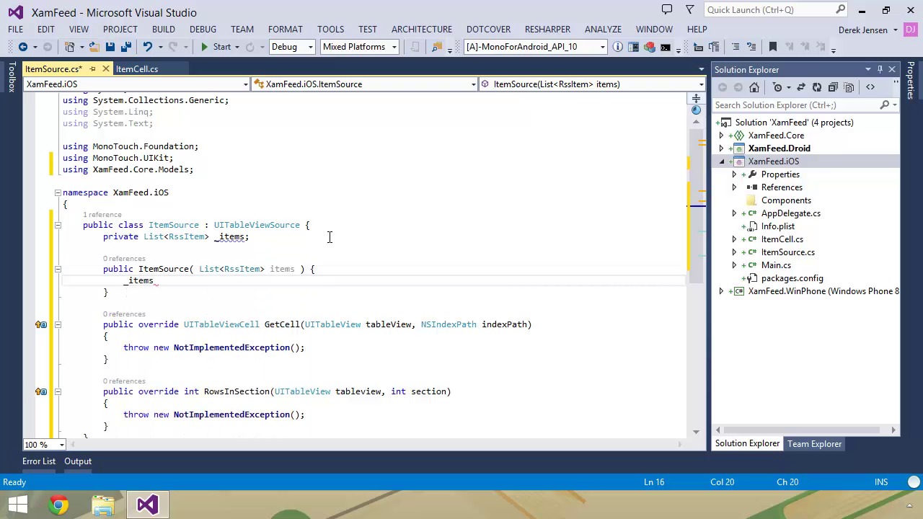Click the Save All icon
The height and width of the screenshot is (519, 923).
pos(125,47)
